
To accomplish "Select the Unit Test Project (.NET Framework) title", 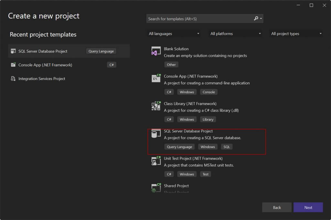I will click(193, 158).
